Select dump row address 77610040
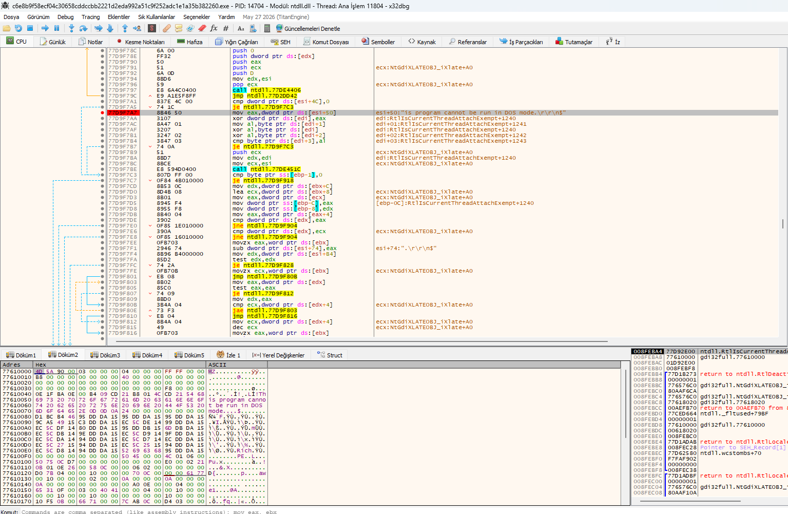 click(17, 394)
